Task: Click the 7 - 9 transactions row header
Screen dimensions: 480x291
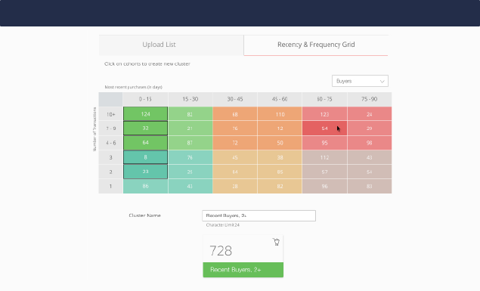Action: [111, 128]
